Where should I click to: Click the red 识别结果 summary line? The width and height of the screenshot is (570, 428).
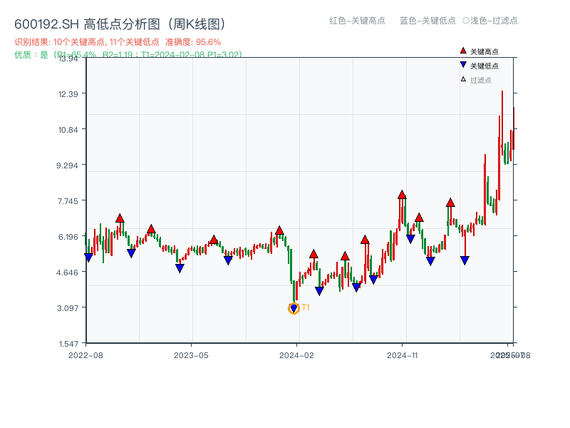(x=118, y=42)
